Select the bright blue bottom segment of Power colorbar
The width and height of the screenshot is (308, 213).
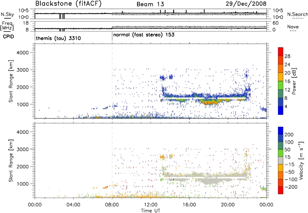point(281,110)
